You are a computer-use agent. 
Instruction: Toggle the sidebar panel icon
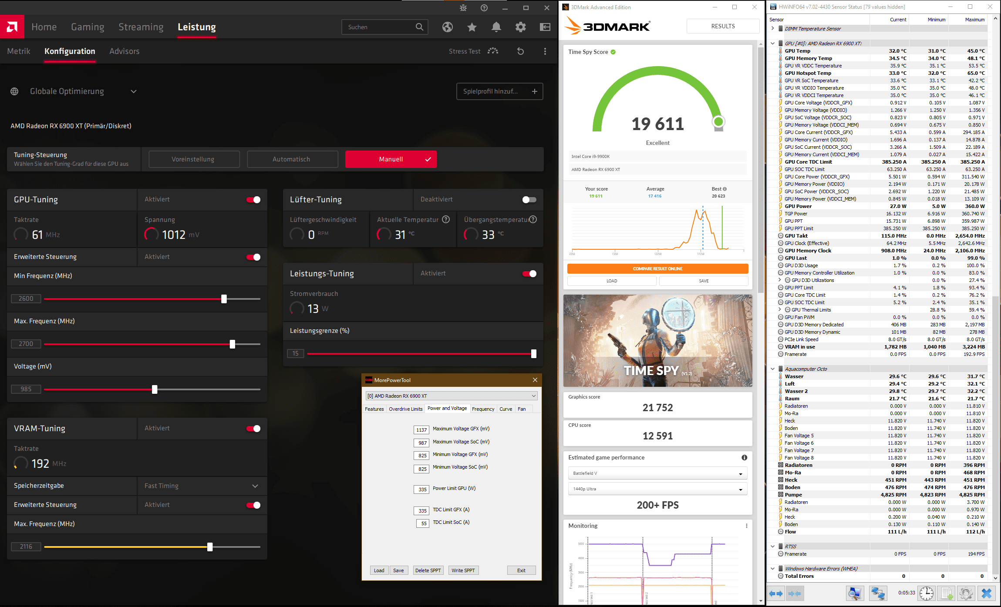tap(545, 27)
